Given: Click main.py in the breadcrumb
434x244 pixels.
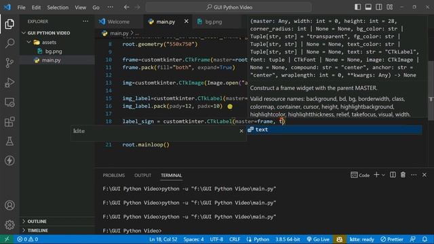Looking at the screenshot, I should (x=119, y=33).
